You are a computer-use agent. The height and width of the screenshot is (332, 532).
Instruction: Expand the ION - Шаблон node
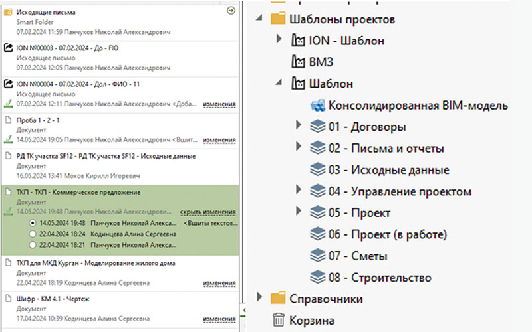279,39
